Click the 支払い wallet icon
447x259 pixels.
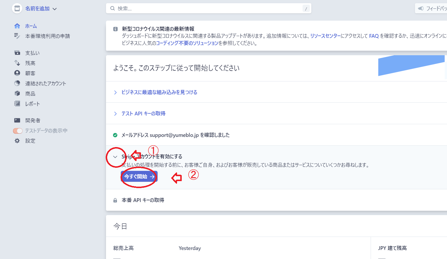pos(17,53)
